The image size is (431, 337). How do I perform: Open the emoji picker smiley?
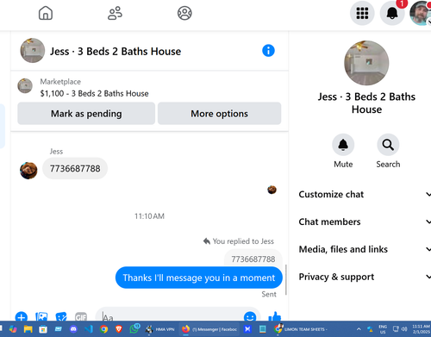tap(250, 317)
